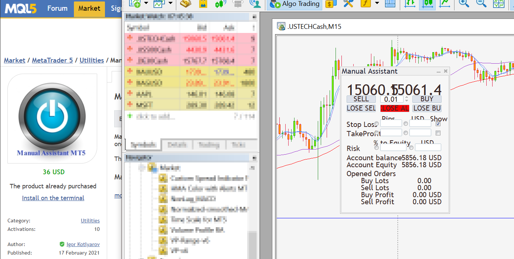
Task: Open the dropdown arrow beside new chart icon
Action: pyautogui.click(x=146, y=4)
